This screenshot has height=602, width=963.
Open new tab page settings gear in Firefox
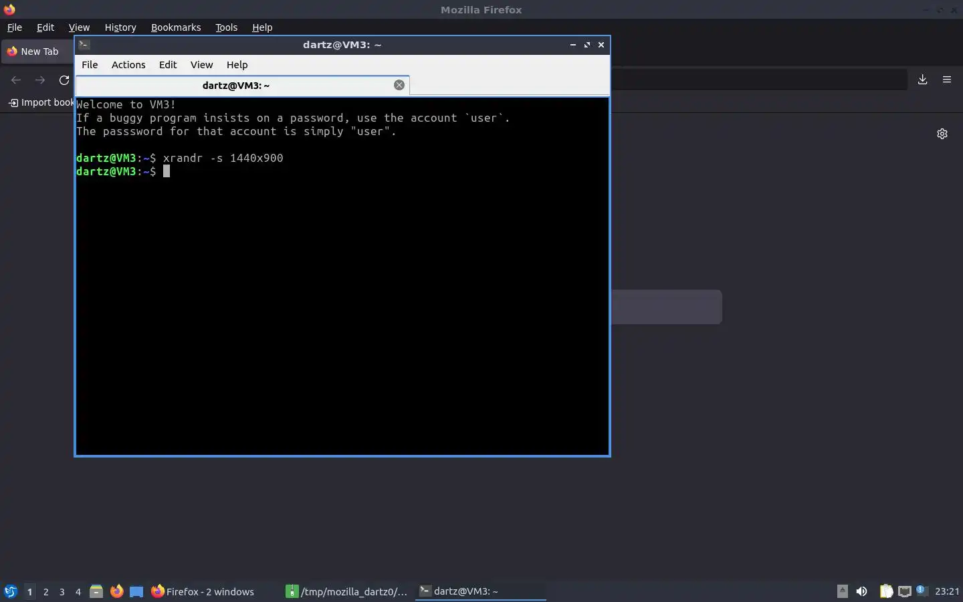point(942,134)
